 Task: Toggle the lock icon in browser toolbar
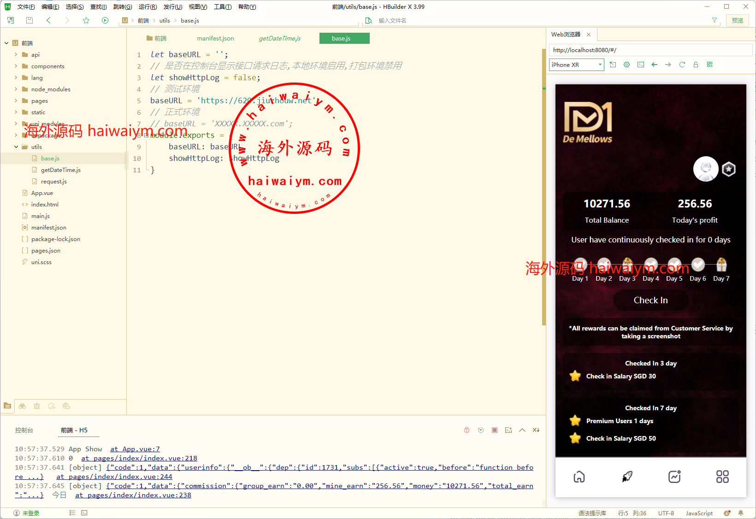coord(696,65)
